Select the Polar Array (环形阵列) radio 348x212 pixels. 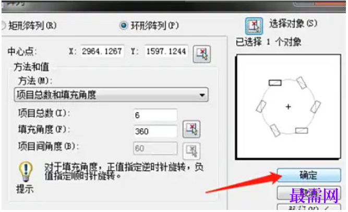point(124,26)
